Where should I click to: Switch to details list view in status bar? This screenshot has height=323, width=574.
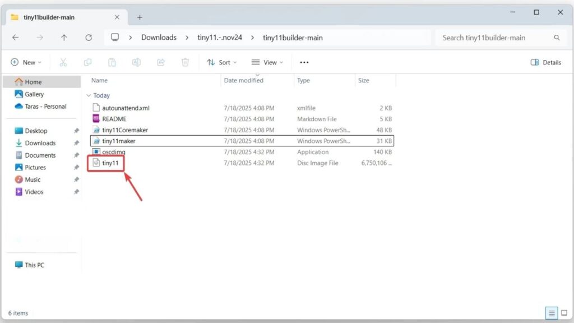pyautogui.click(x=552, y=313)
